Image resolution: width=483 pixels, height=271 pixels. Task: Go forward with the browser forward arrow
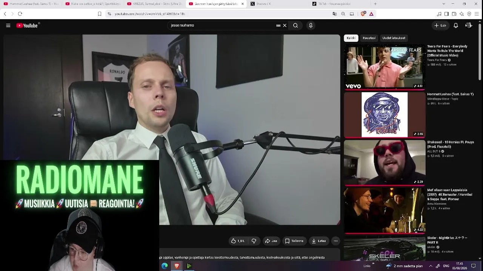click(x=12, y=14)
